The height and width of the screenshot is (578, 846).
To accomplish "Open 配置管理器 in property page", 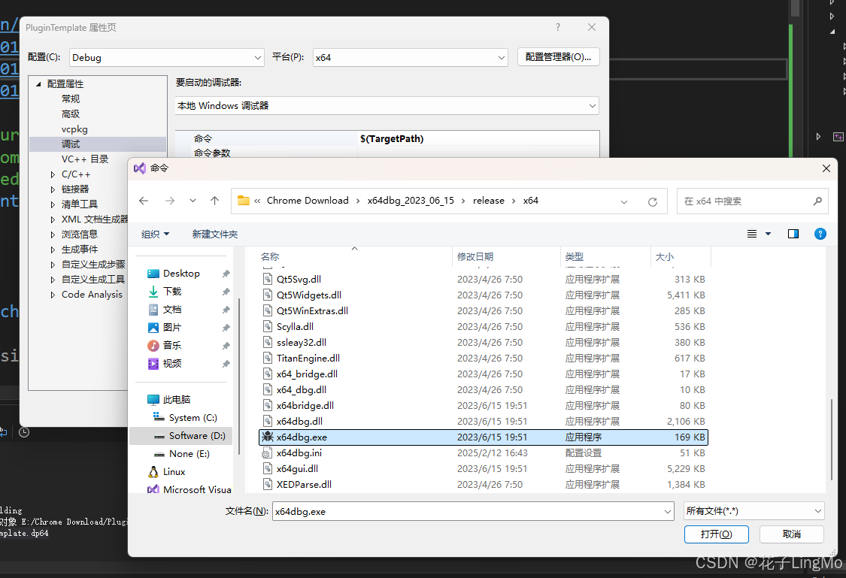I will click(559, 57).
